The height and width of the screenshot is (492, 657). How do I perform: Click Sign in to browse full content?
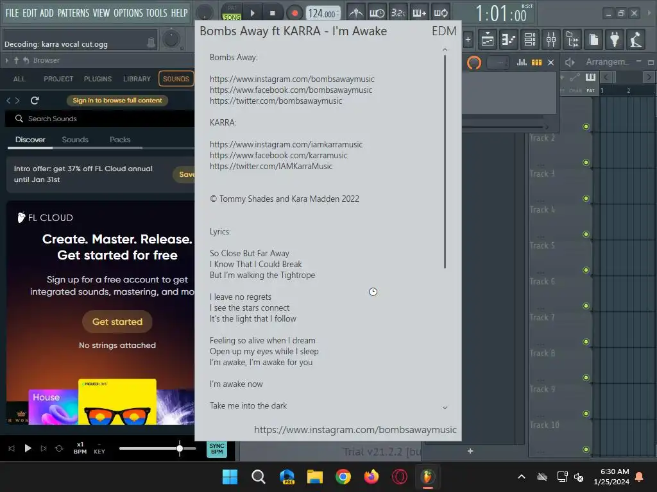[x=117, y=101]
